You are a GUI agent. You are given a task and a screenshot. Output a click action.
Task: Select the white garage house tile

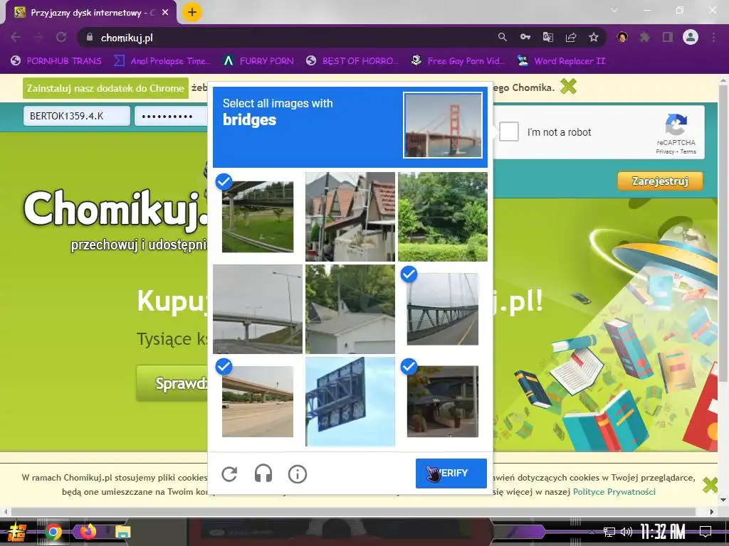(350, 309)
